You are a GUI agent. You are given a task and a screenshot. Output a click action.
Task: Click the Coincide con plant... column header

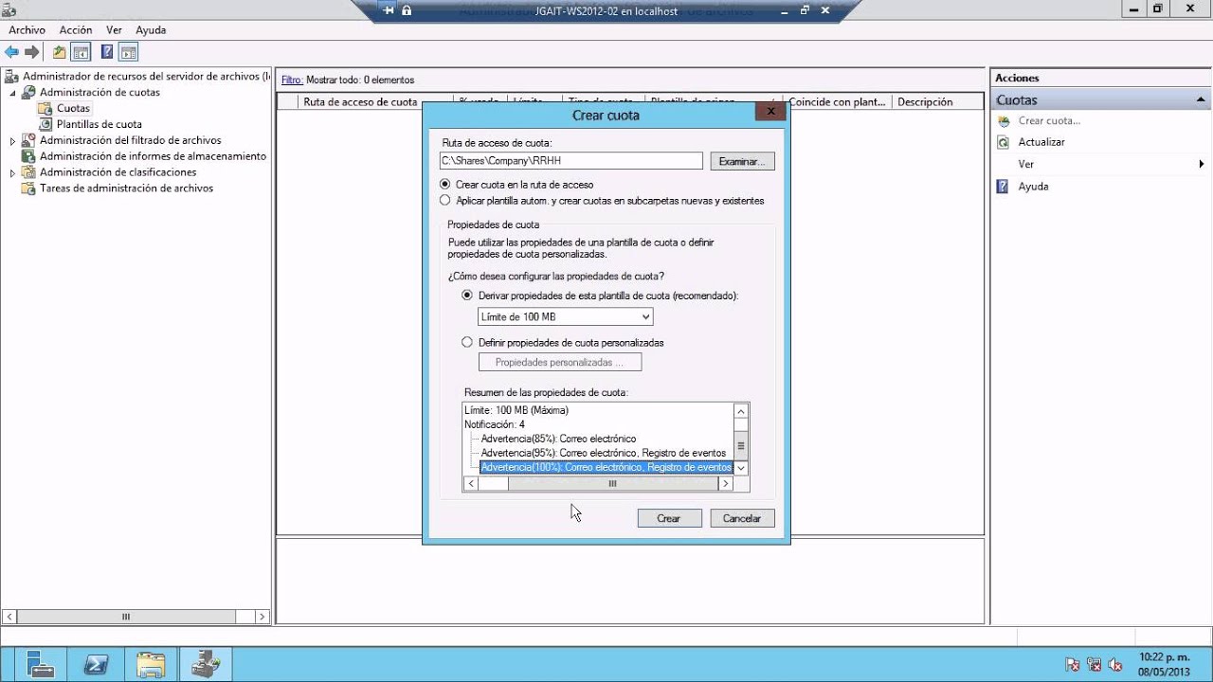837,101
